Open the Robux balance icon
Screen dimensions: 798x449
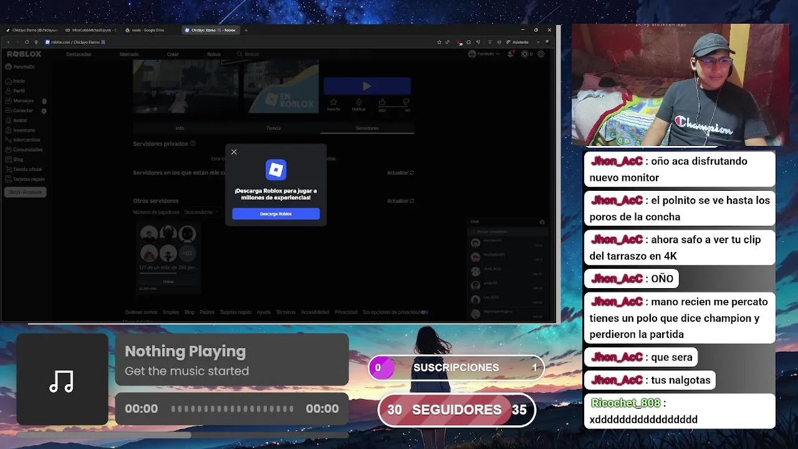point(525,54)
